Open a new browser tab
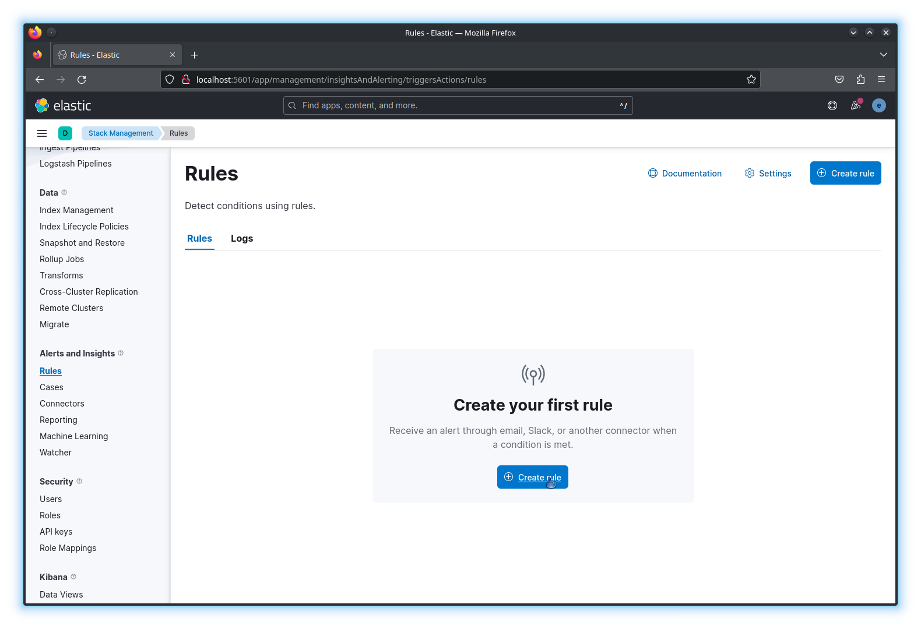Image resolution: width=921 pixels, height=629 pixels. click(195, 55)
